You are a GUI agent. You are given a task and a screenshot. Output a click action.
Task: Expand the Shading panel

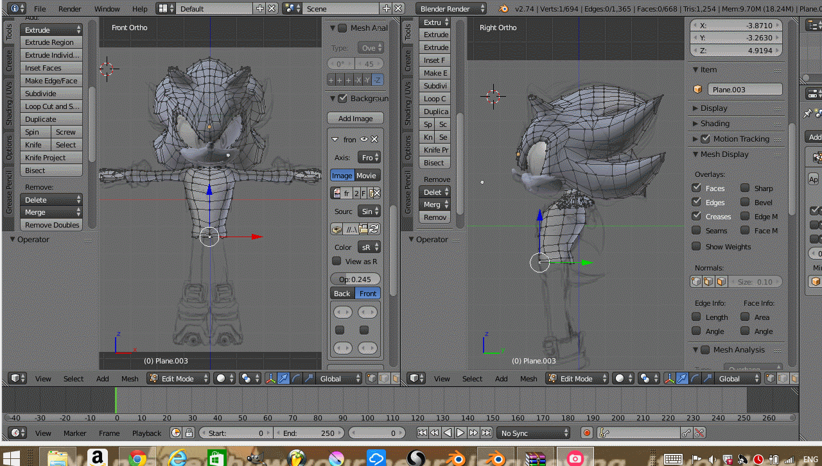[715, 123]
